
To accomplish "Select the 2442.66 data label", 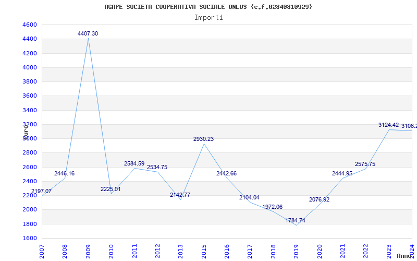I will click(x=226, y=173).
